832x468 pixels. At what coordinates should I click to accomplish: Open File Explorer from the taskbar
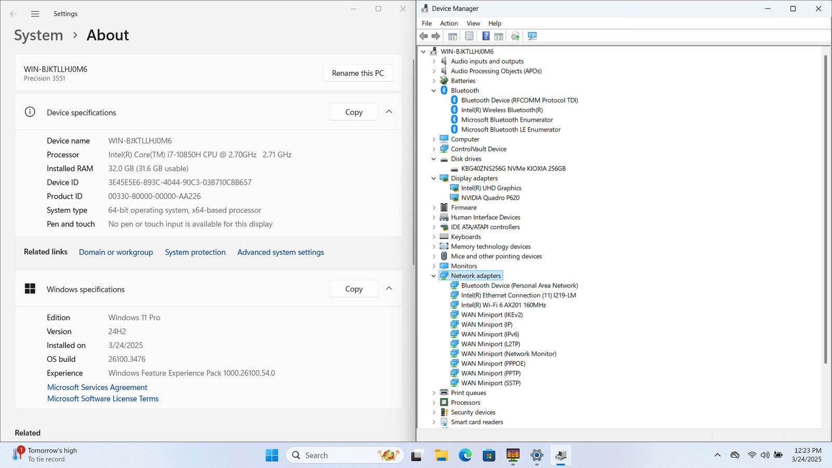[441, 455]
